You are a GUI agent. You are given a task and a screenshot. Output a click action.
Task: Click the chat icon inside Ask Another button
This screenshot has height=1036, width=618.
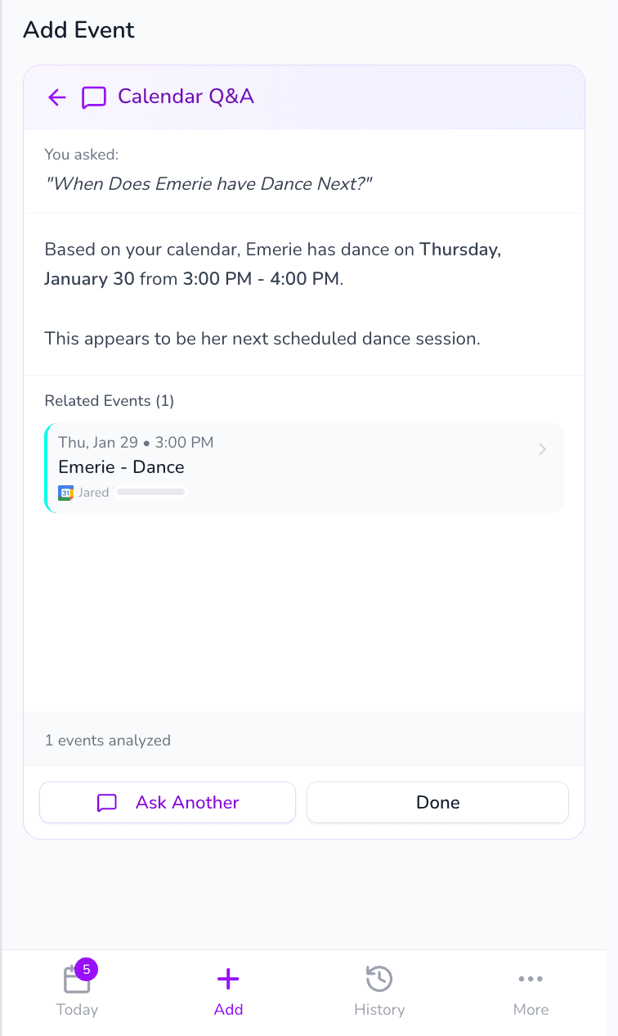pyautogui.click(x=107, y=803)
